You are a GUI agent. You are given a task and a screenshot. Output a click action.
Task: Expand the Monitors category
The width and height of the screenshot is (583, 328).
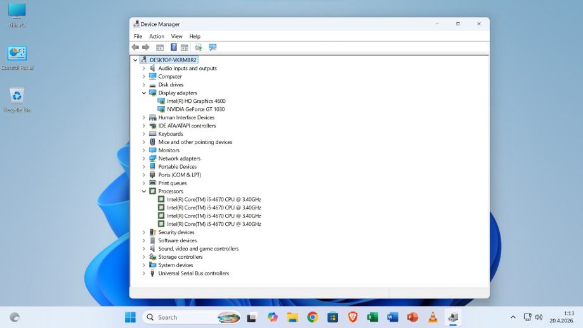(144, 150)
